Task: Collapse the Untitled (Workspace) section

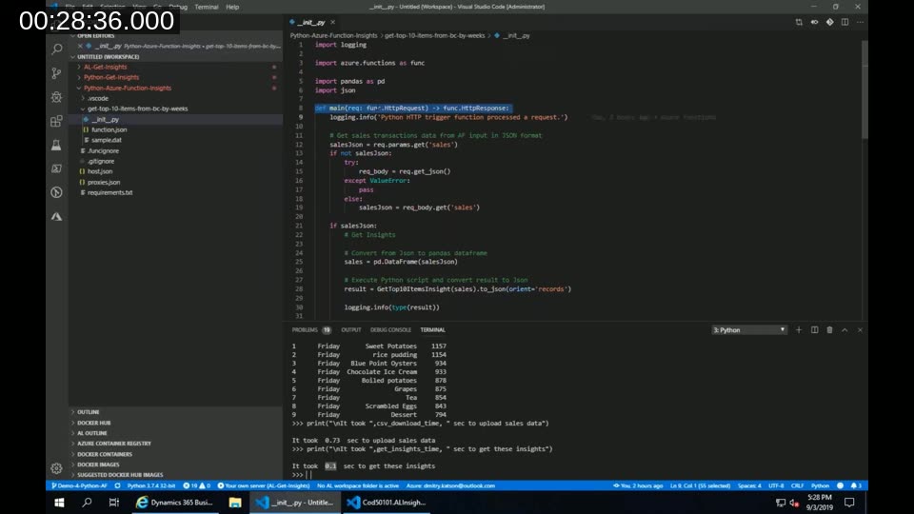Action: pyautogui.click(x=108, y=57)
